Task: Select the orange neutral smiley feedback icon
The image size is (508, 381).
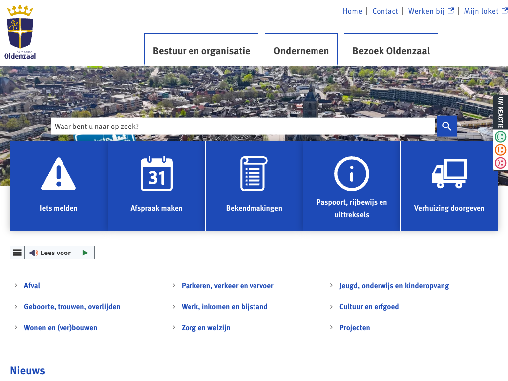Action: click(501, 150)
